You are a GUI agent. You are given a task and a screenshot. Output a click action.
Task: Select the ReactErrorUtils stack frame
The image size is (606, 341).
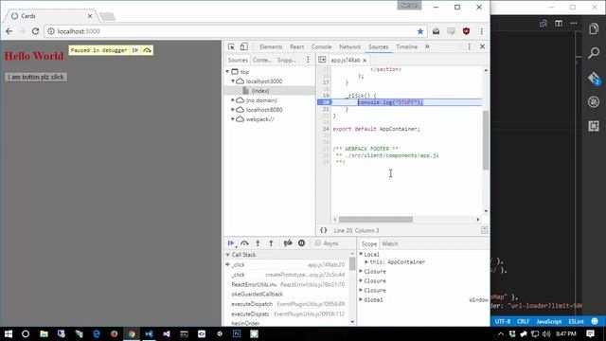coord(288,284)
